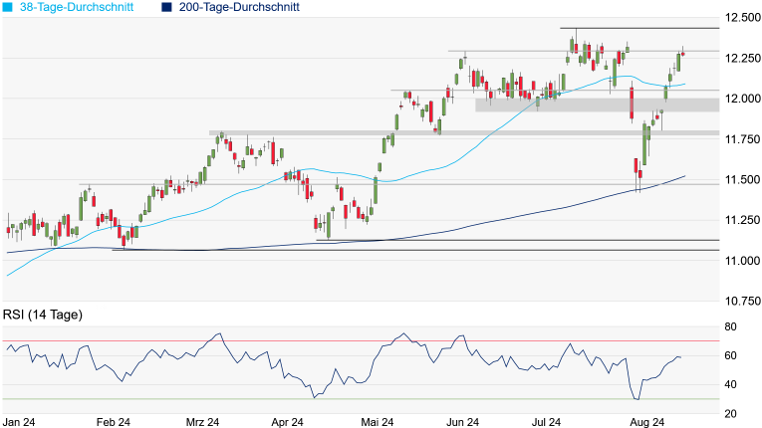This screenshot has height=428, width=762.
Task: Click the RSI axis value 20
Action: 729,413
